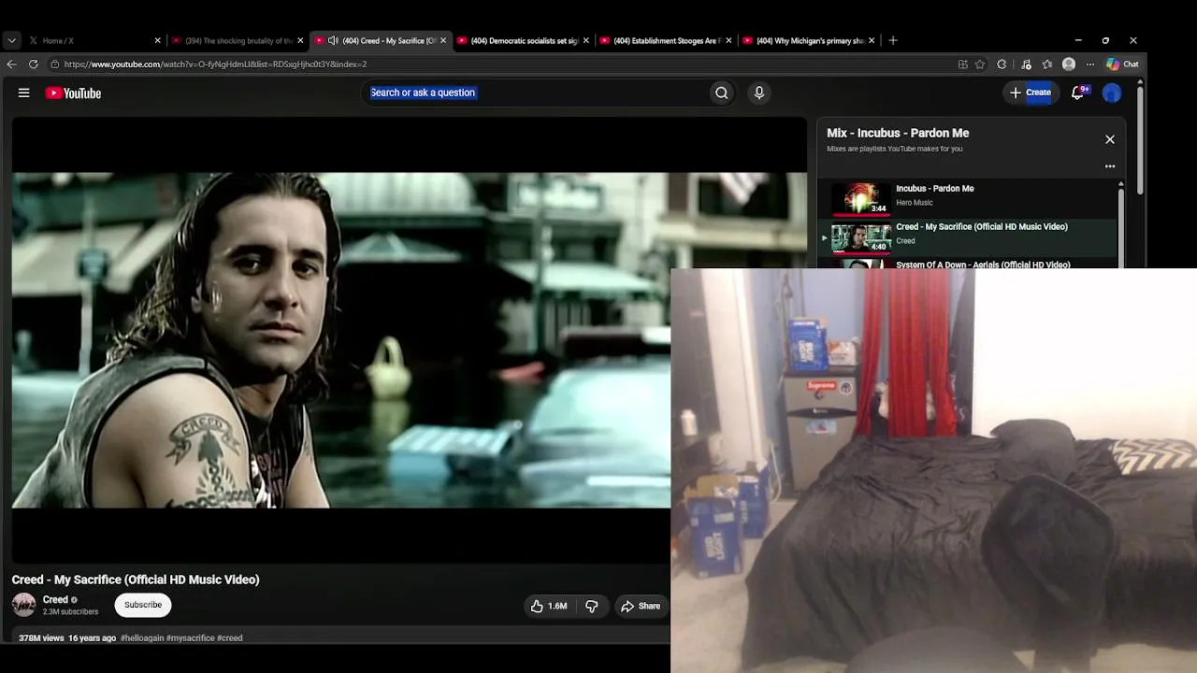Go back in the browser

click(11, 64)
